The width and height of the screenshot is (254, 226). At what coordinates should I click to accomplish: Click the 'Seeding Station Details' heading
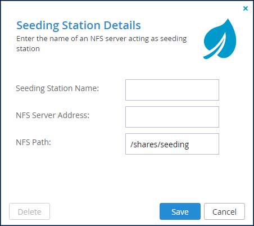coord(79,25)
